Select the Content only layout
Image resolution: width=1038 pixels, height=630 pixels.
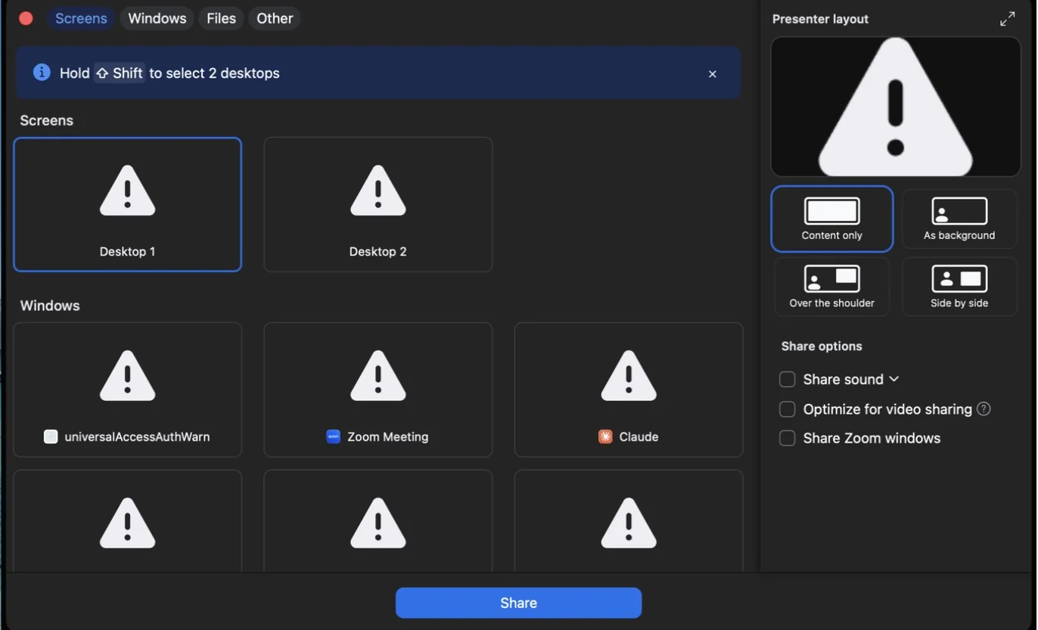[x=831, y=219]
